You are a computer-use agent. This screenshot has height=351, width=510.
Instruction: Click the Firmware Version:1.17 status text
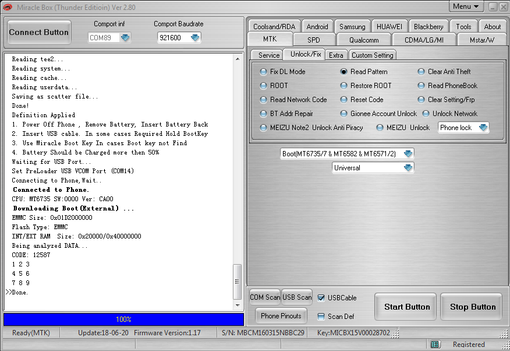click(167, 333)
